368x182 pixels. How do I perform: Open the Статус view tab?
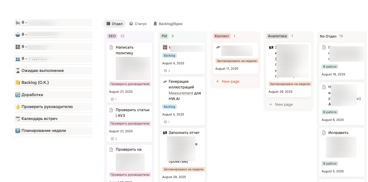click(138, 24)
